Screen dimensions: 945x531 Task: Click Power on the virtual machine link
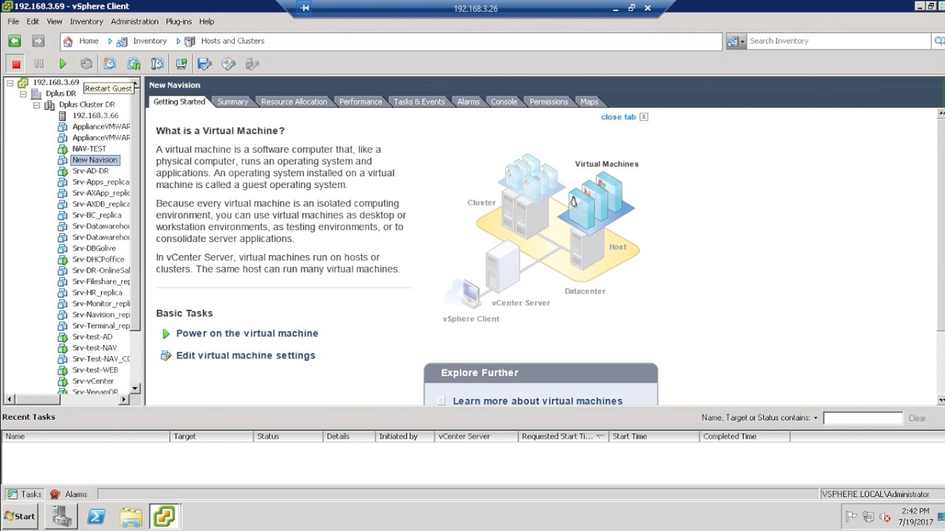[247, 333]
